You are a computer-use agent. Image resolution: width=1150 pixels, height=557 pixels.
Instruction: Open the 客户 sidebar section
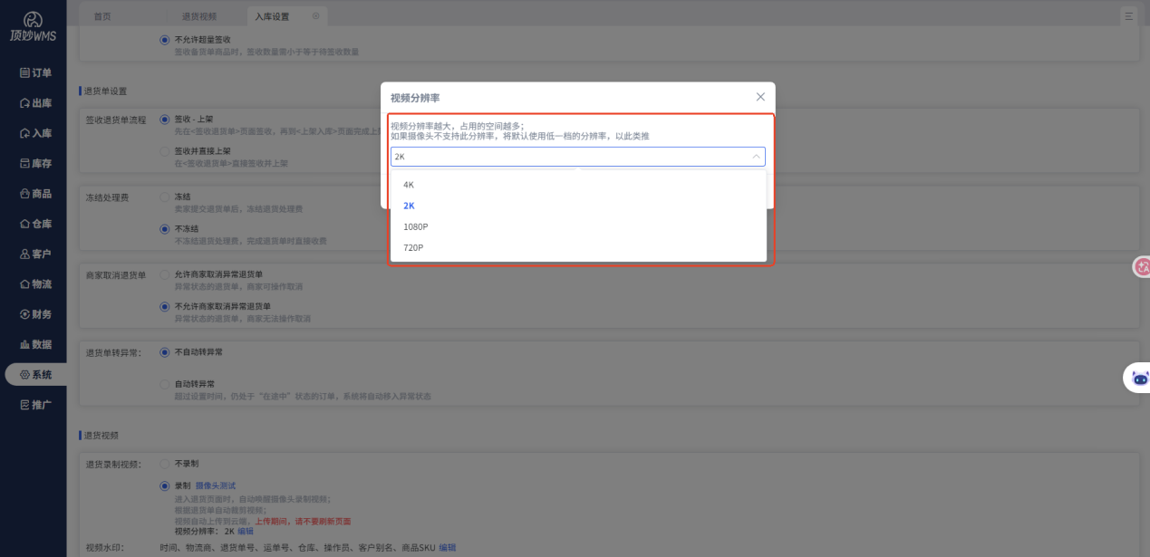35,254
